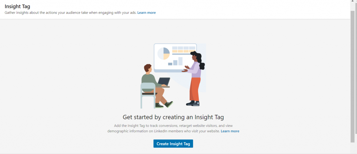This screenshot has height=154, width=357.
Task: Click the woman's orange trousers in illustration
Action: tap(195, 89)
